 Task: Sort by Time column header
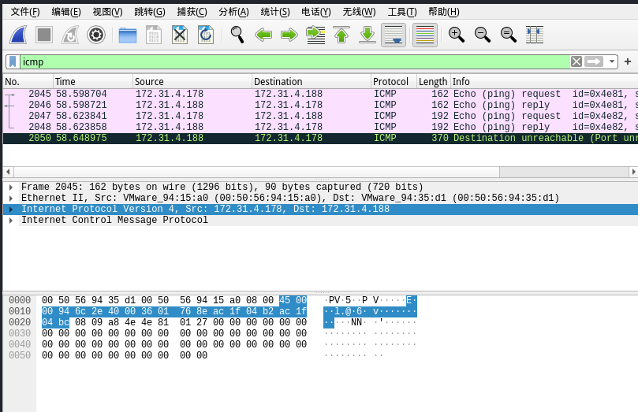pyautogui.click(x=93, y=82)
